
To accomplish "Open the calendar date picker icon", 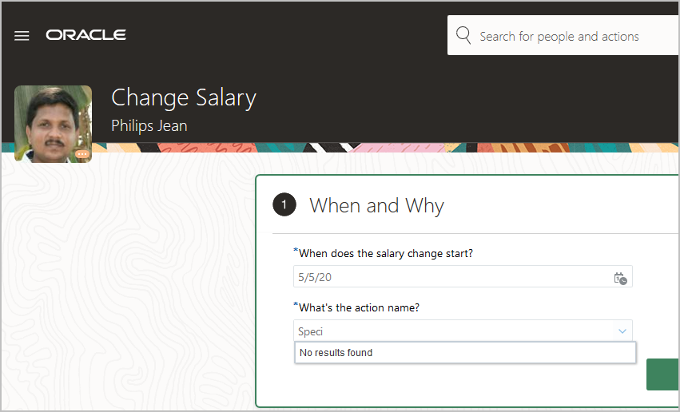I will click(x=620, y=278).
